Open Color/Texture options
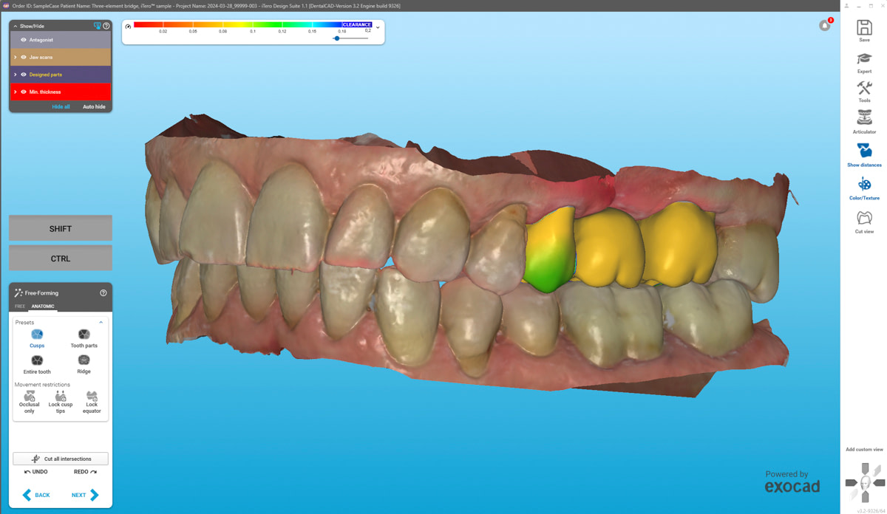The width and height of the screenshot is (887, 514). [x=864, y=187]
